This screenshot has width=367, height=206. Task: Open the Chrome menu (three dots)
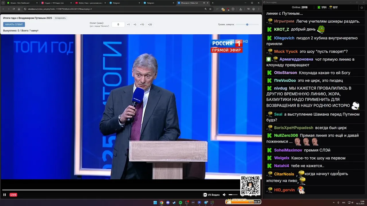click(x=259, y=9)
